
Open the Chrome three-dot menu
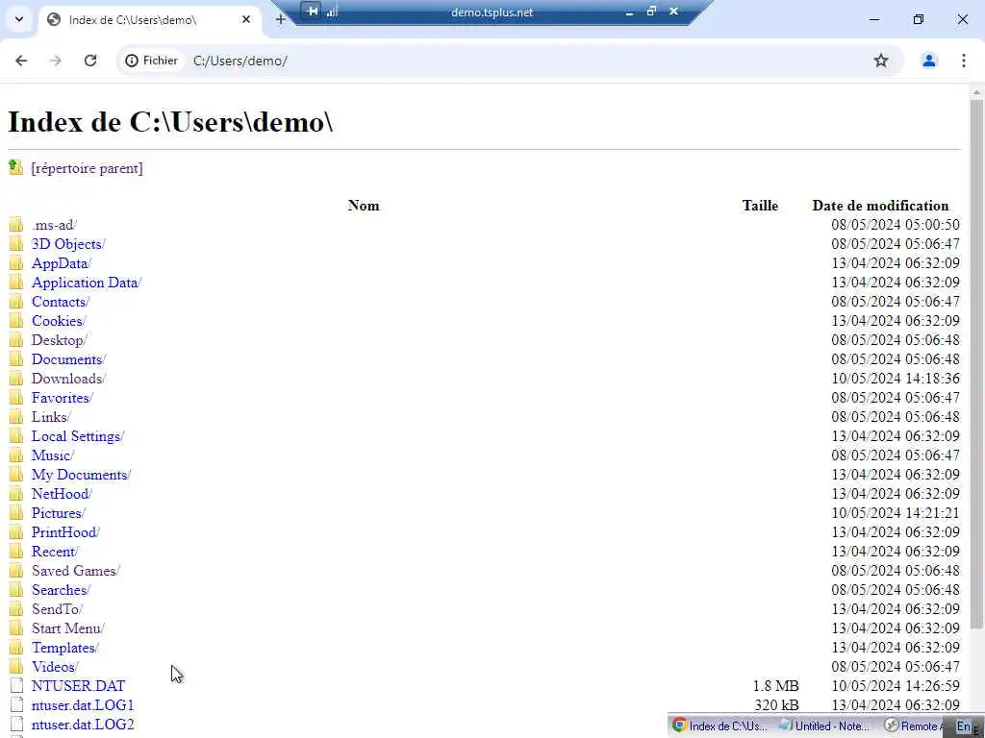(964, 61)
